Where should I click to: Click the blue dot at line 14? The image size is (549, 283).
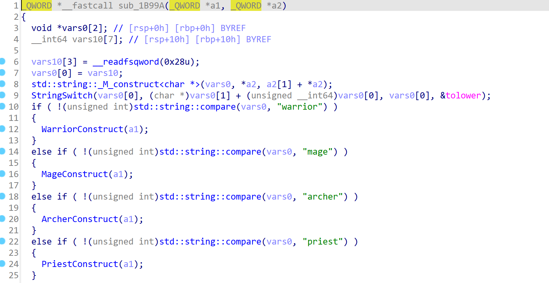coord(2,151)
